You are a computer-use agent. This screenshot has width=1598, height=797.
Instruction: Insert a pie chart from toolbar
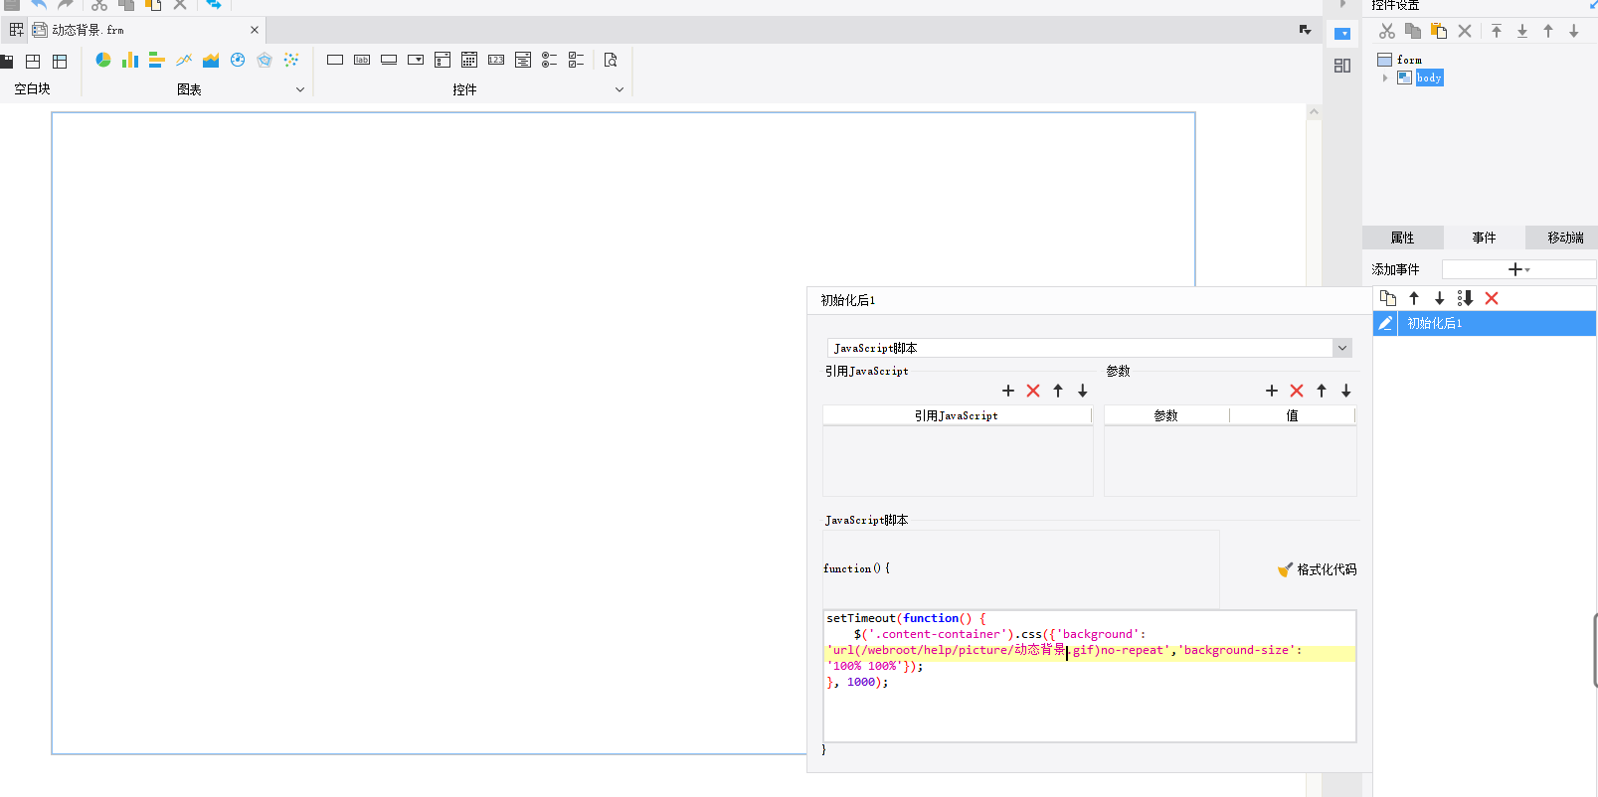pyautogui.click(x=102, y=60)
